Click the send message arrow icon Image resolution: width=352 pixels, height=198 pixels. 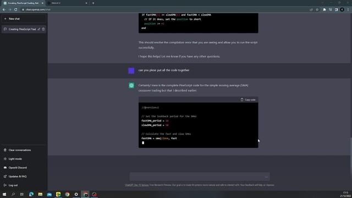coord(266,177)
